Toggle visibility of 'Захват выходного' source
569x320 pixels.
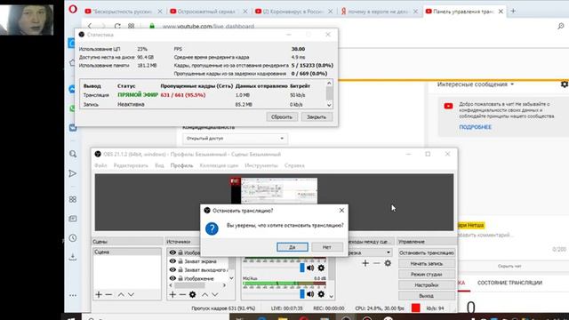172,270
